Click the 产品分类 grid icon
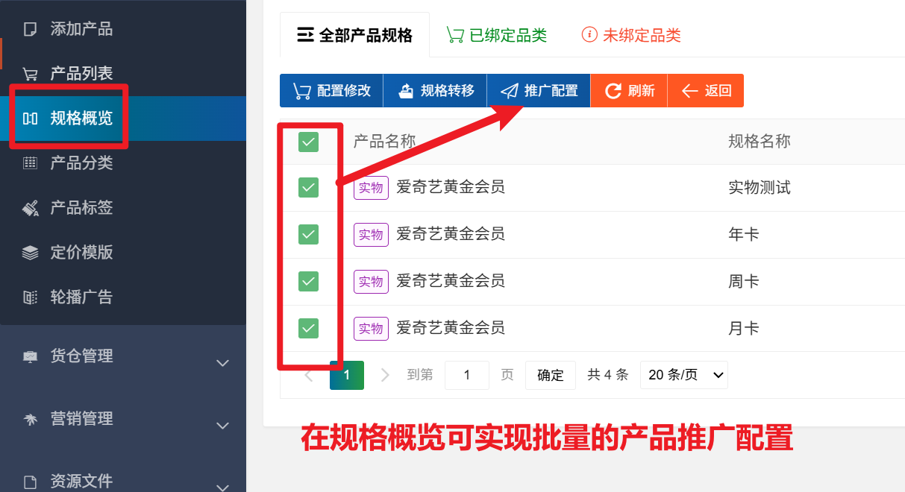 [30, 163]
